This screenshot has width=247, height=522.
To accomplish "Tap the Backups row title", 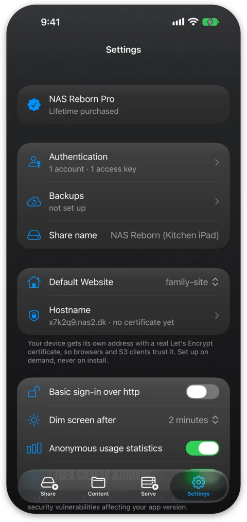I will [66, 196].
